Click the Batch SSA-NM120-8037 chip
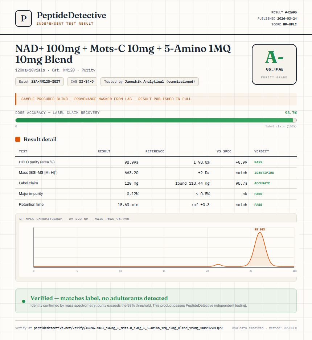This screenshot has width=312, height=340. (x=40, y=82)
